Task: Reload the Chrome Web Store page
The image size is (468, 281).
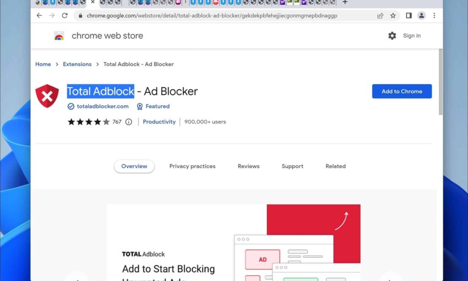Action: (x=65, y=16)
